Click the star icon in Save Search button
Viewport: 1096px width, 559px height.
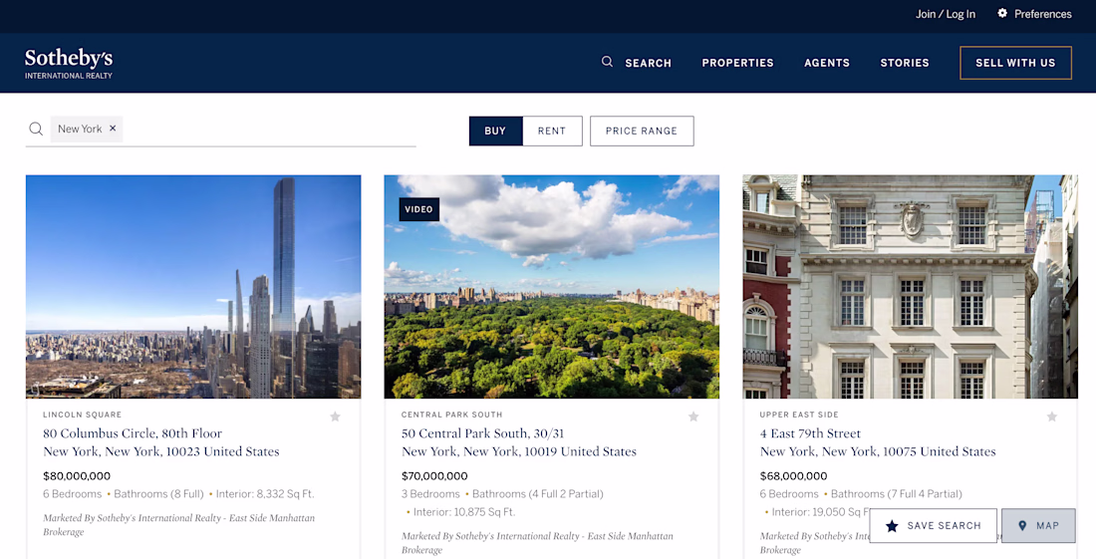click(892, 525)
